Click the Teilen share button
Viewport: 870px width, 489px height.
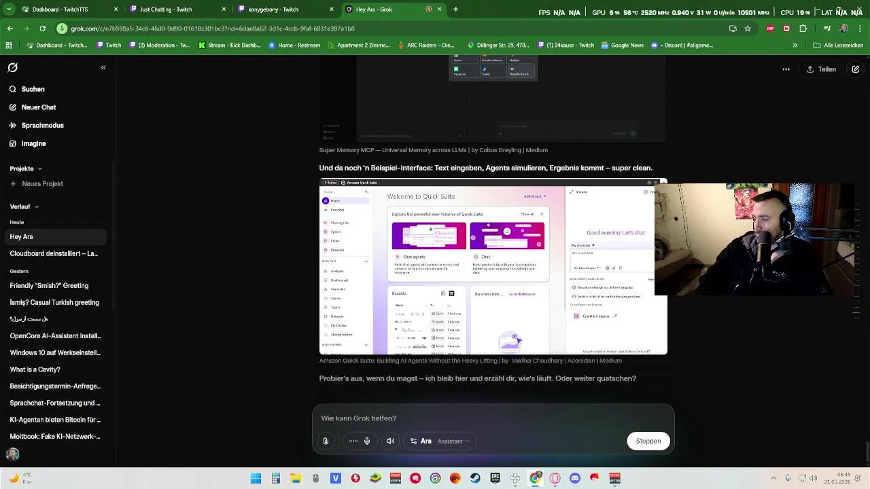click(x=821, y=69)
